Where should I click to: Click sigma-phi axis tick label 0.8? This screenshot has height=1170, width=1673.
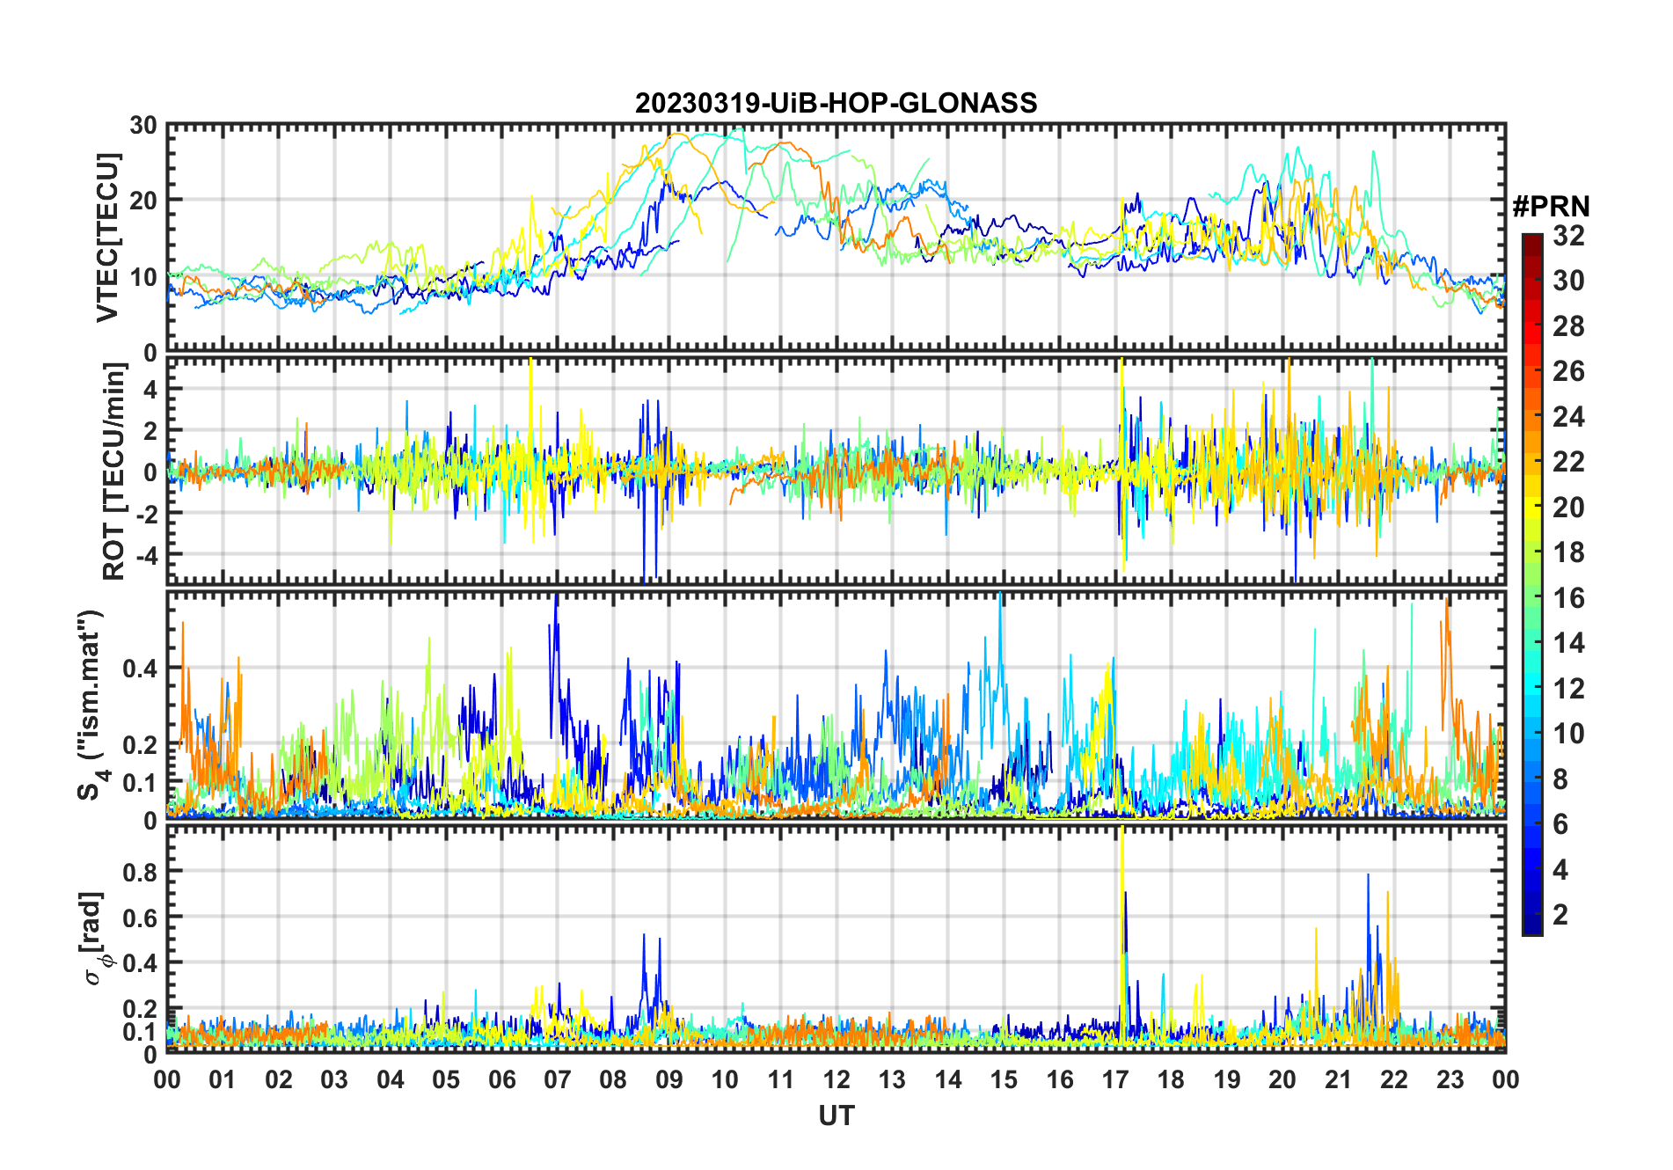tap(141, 873)
